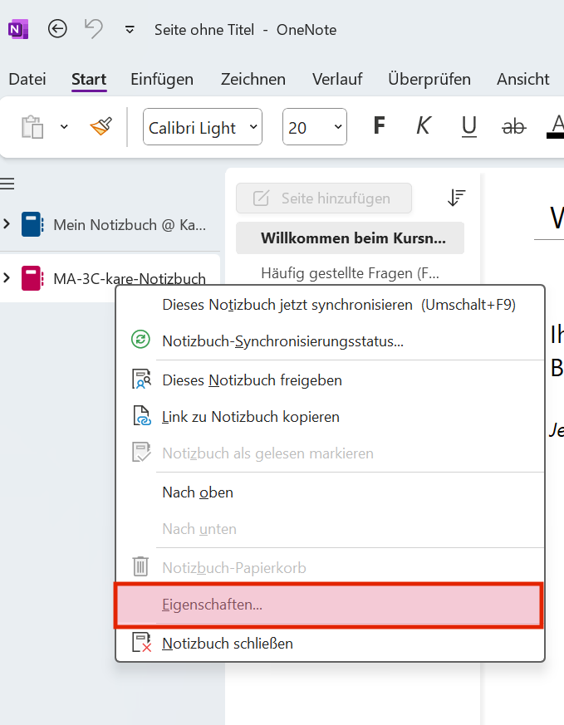Open the Quick Access Toolbar customize dropdown
Image resolution: width=564 pixels, height=725 pixels.
[x=130, y=30]
